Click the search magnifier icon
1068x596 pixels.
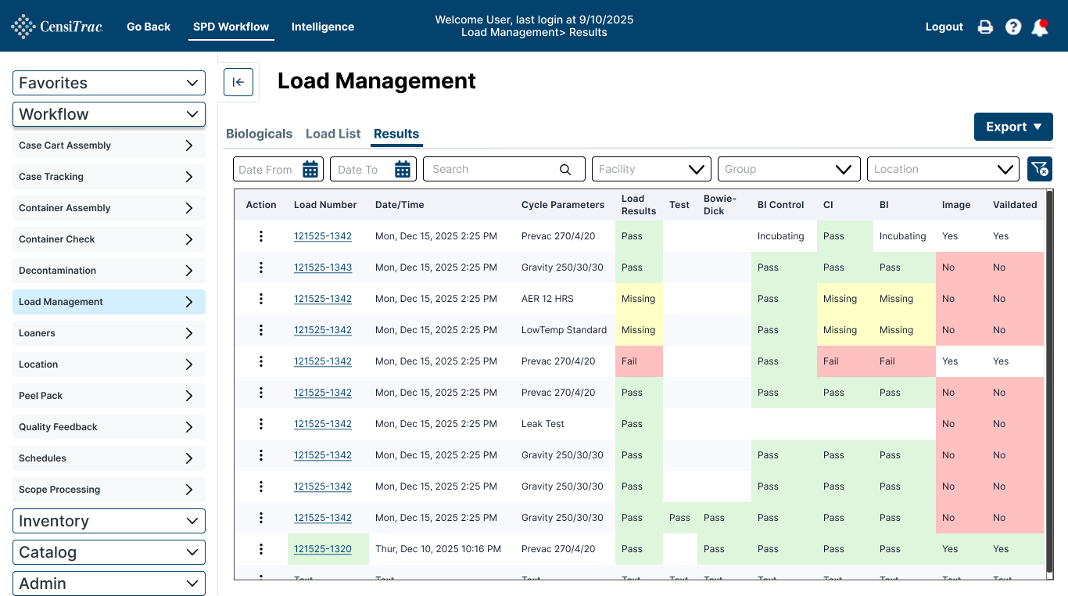[565, 169]
